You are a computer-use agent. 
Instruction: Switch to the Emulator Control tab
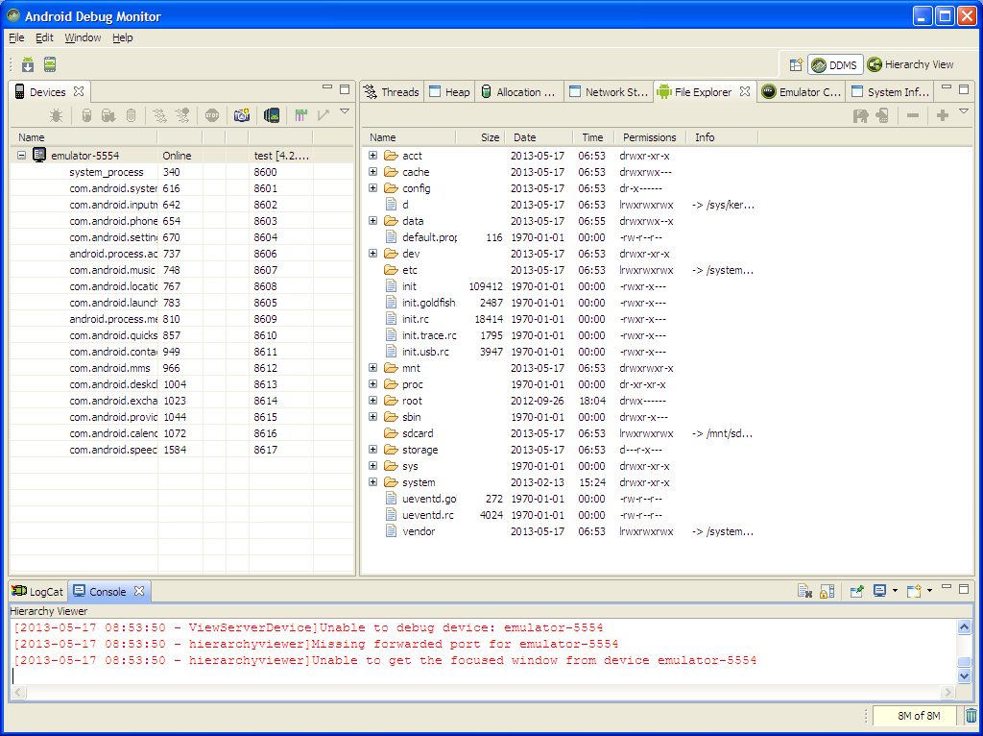pyautogui.click(x=802, y=91)
